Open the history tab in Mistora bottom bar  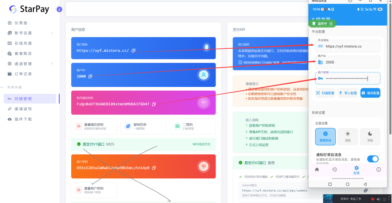tap(335, 170)
